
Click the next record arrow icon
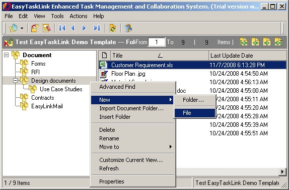click(84, 28)
